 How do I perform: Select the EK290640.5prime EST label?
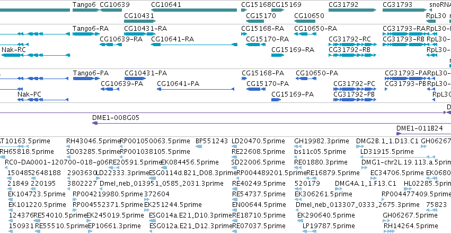326,215
